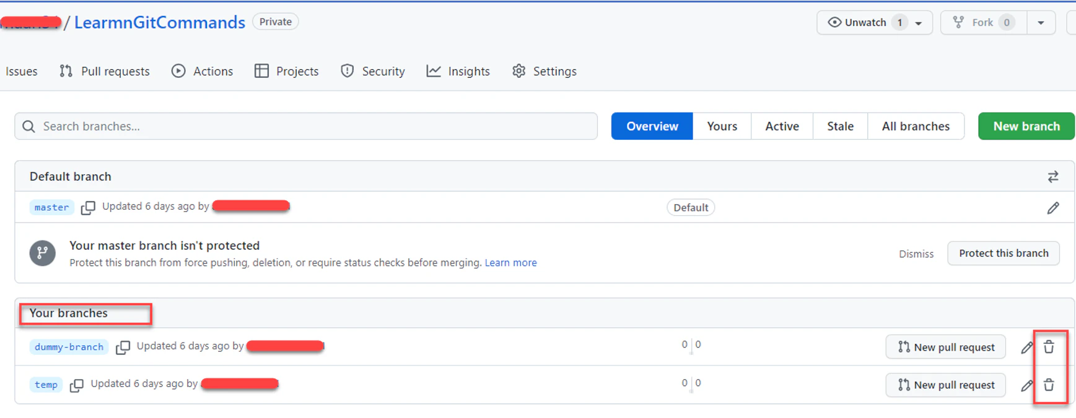Copy temp branch name to clipboard

pos(76,385)
